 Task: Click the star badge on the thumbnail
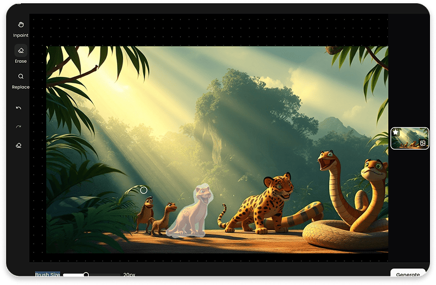tap(396, 132)
